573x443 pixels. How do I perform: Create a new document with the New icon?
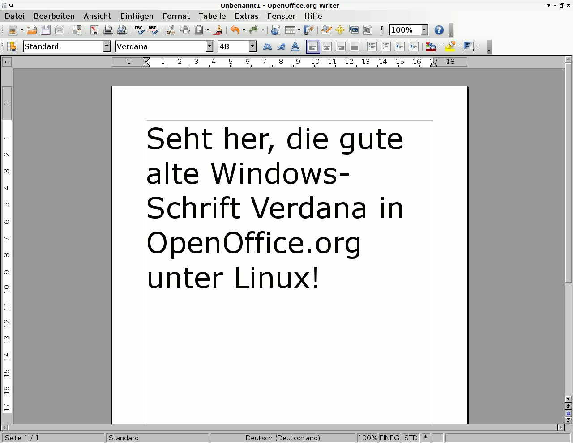point(13,30)
